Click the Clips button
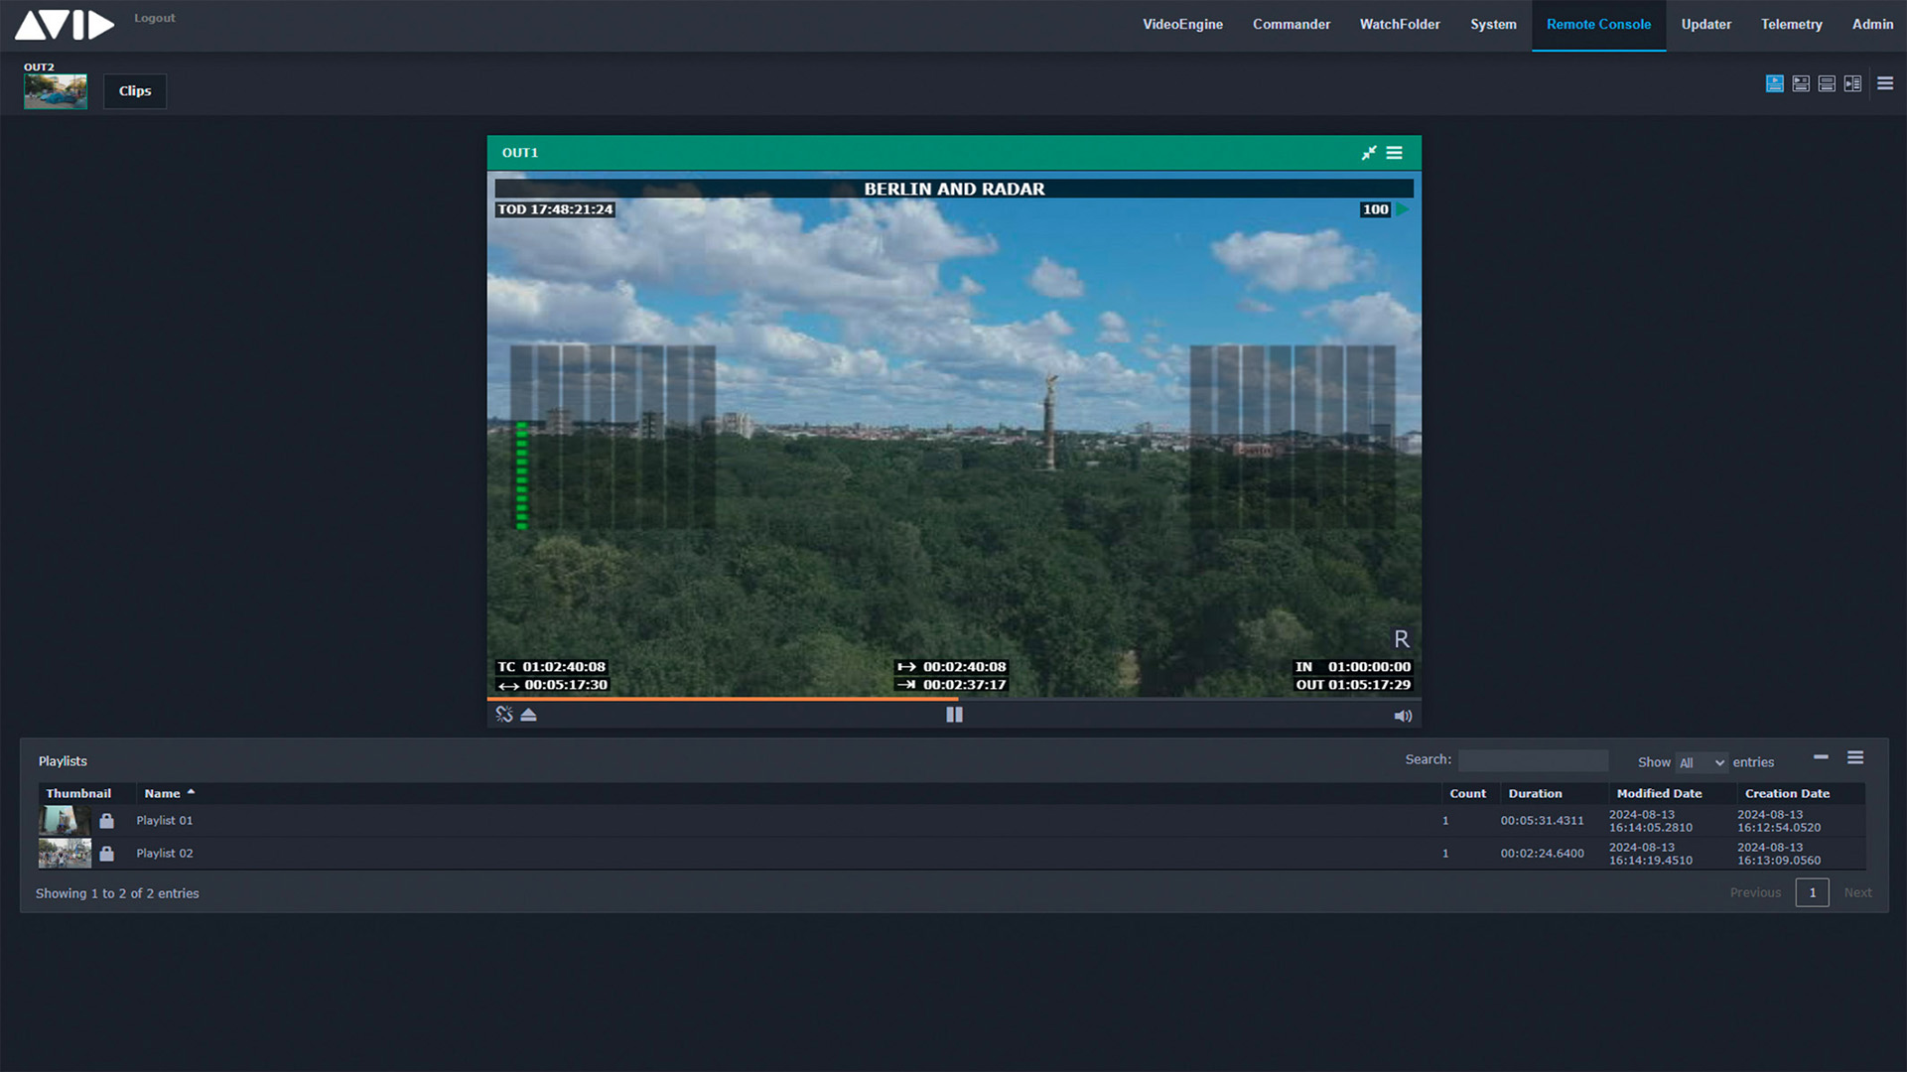The image size is (1907, 1072). pyautogui.click(x=134, y=90)
